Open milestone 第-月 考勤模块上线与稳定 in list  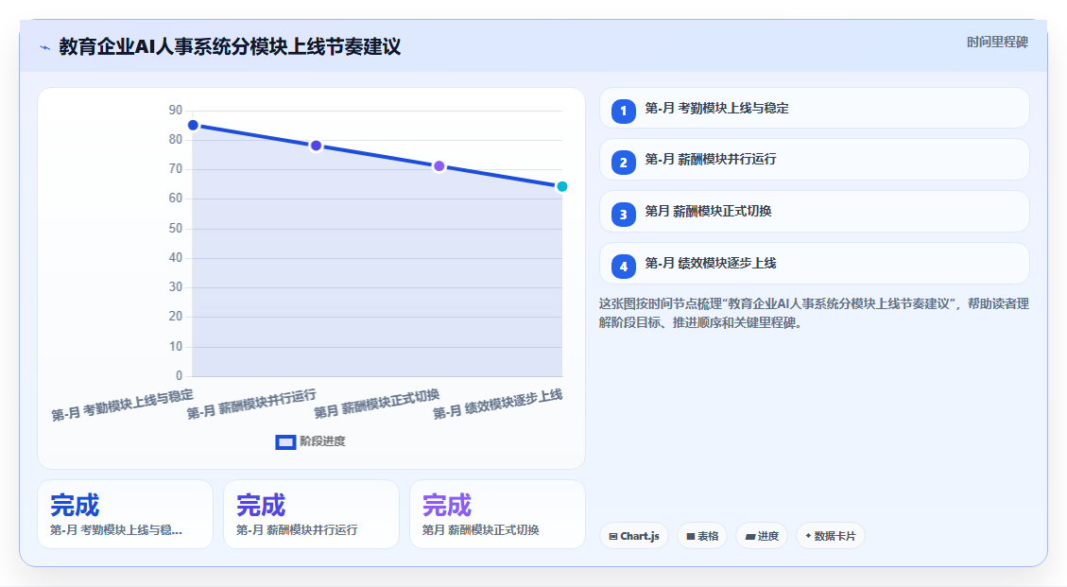814,108
